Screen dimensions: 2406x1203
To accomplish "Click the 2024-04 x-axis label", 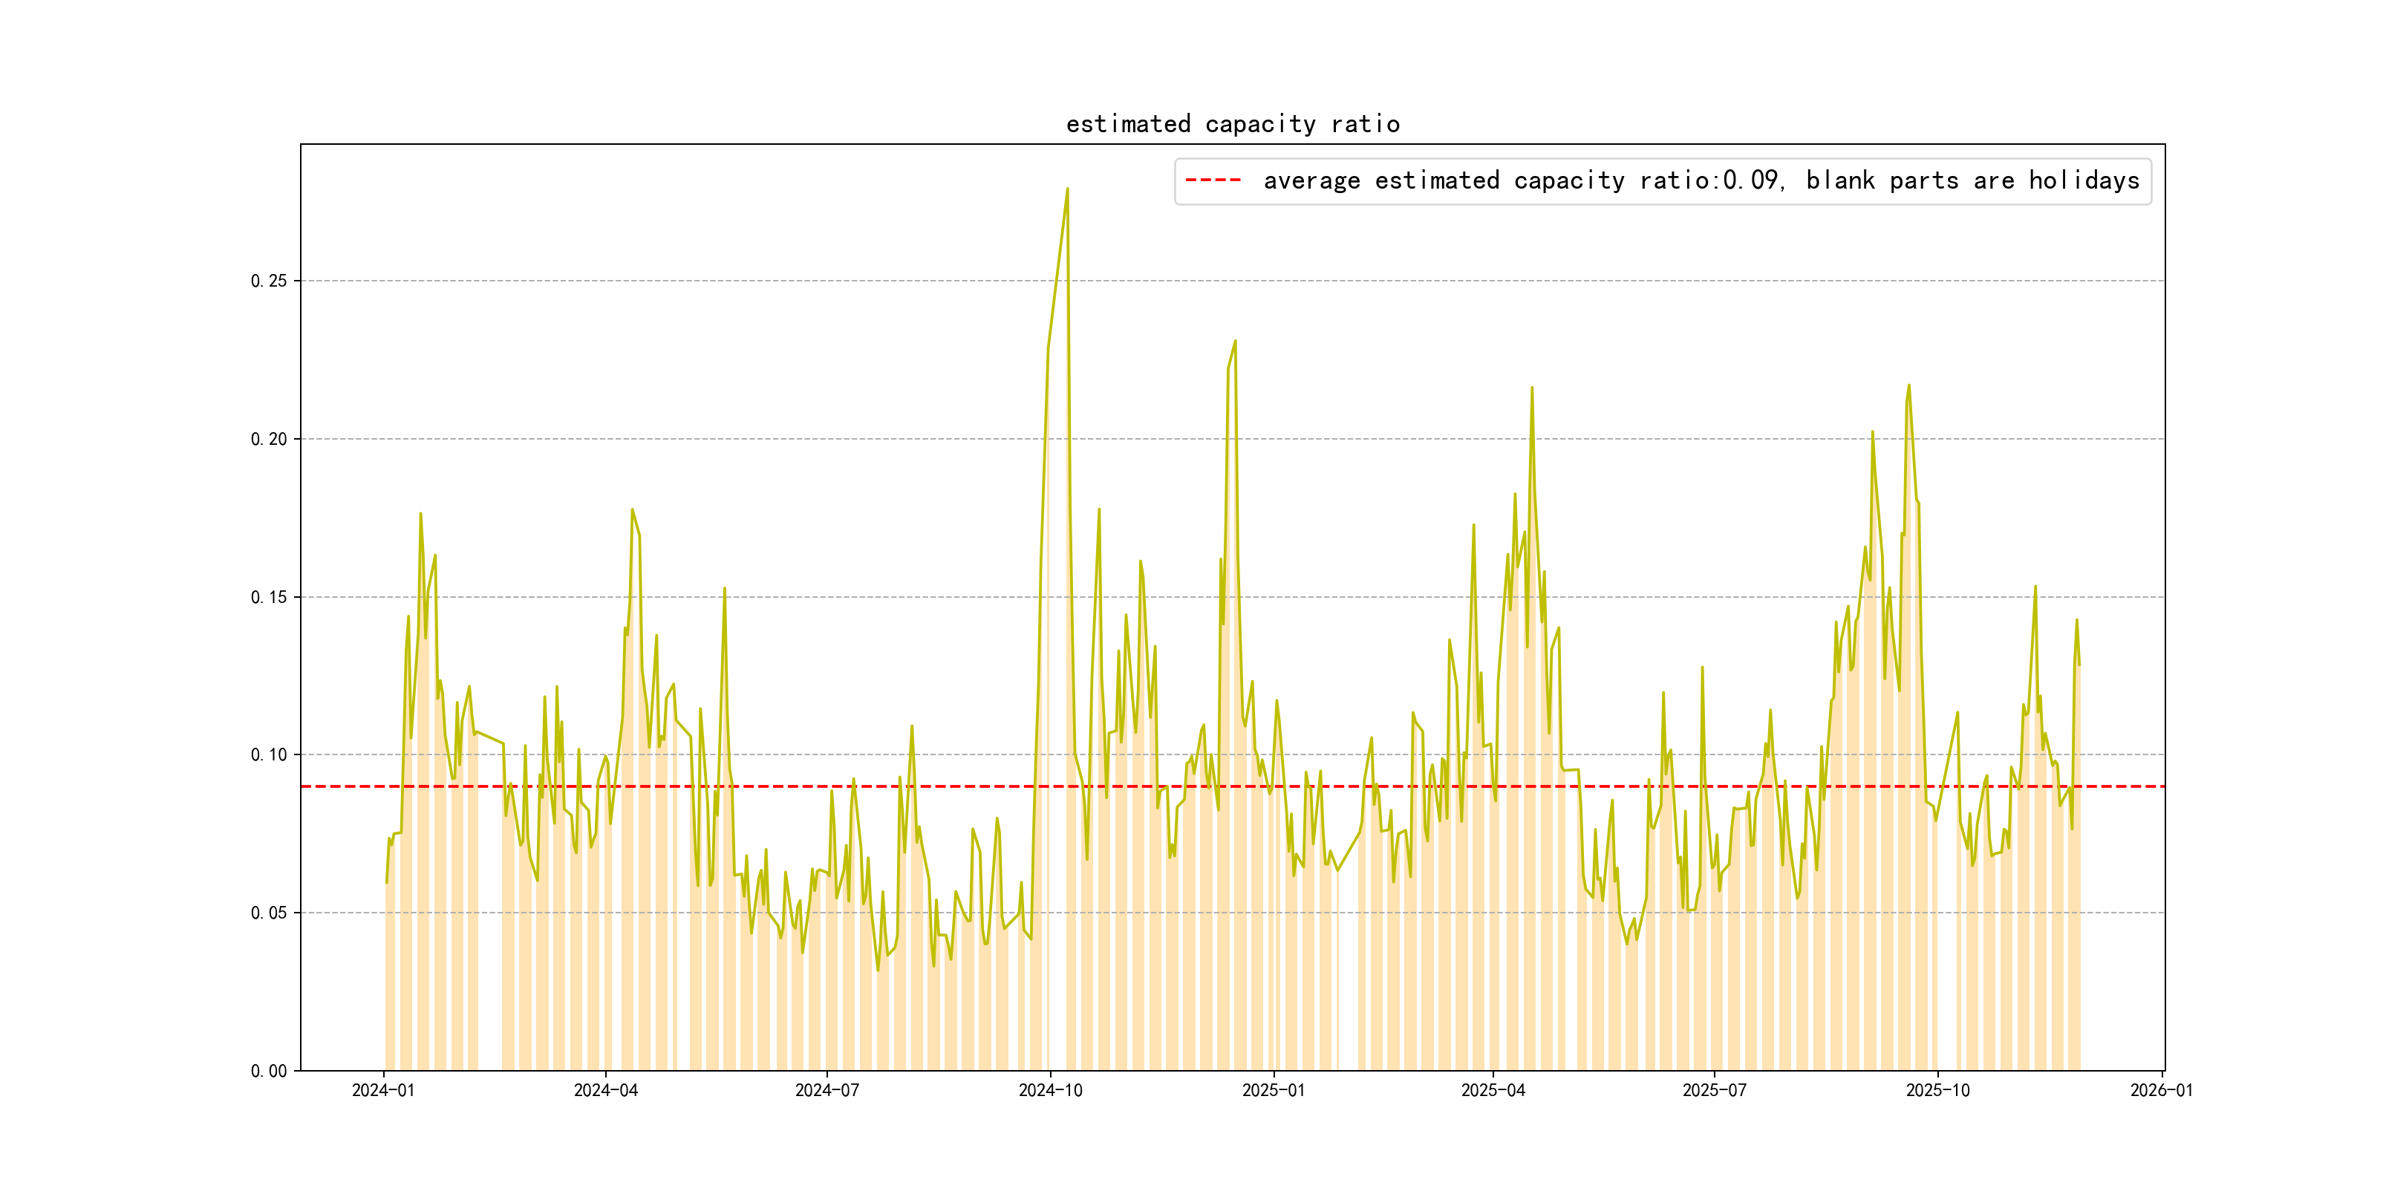I will [605, 1090].
